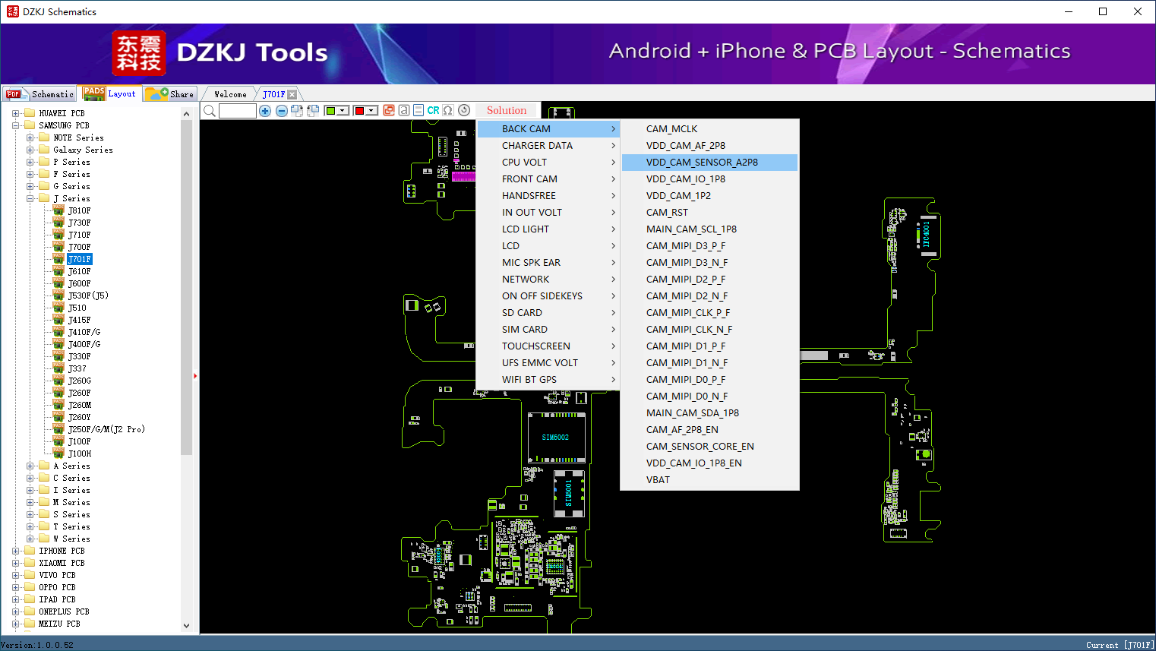Open the green color dropdown arrow
The width and height of the screenshot is (1156, 651).
[x=343, y=111]
